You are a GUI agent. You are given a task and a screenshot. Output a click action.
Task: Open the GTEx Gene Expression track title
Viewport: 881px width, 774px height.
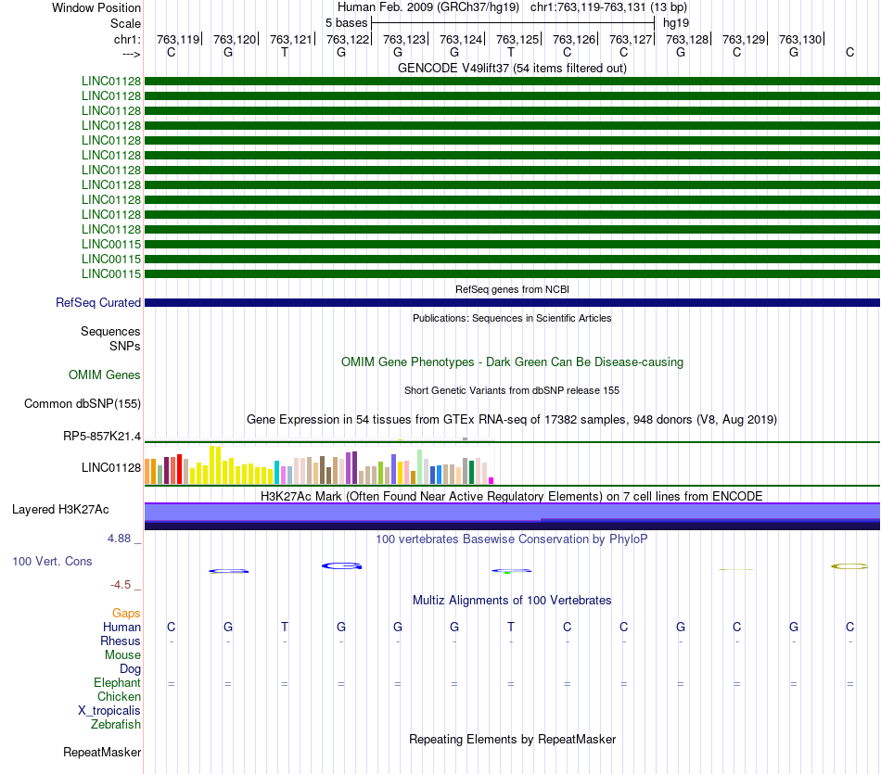tap(512, 420)
